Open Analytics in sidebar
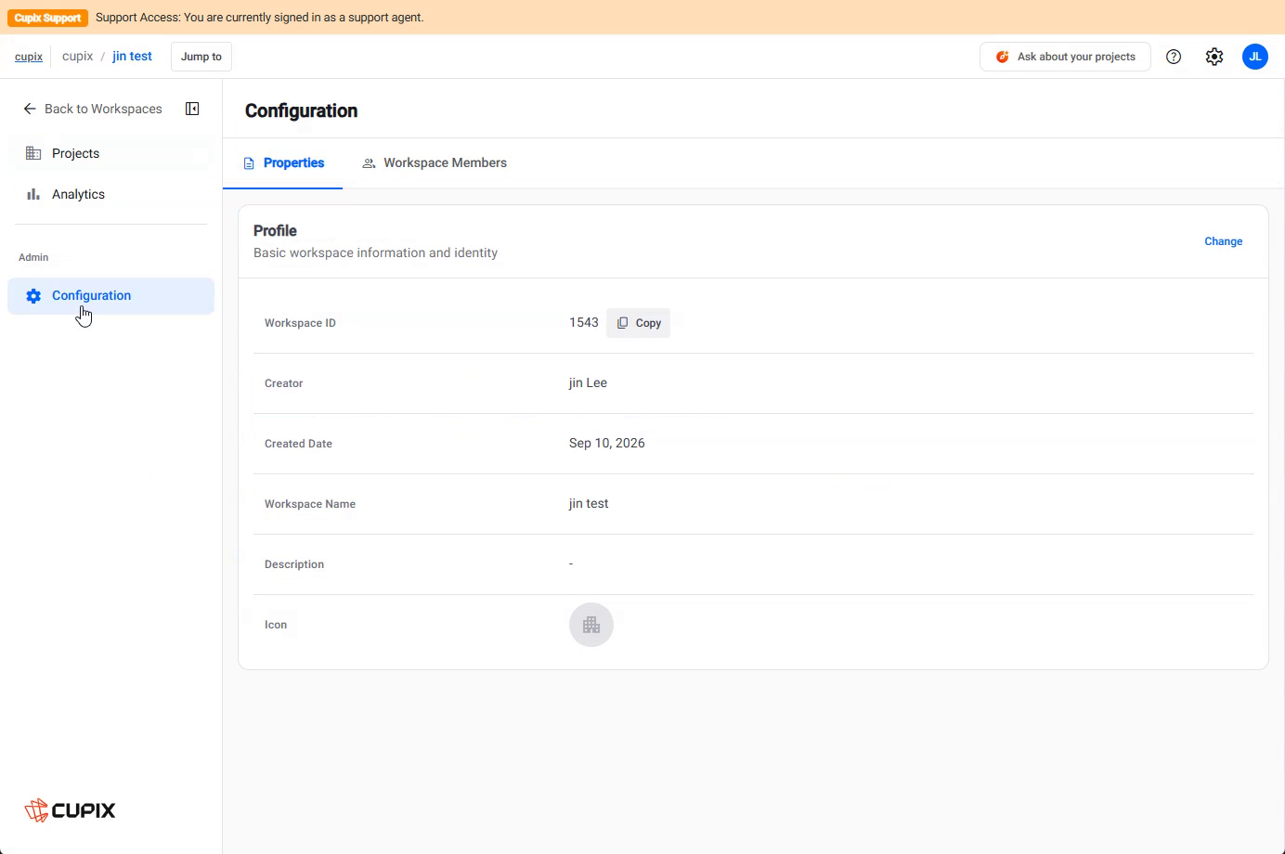This screenshot has height=854, width=1285. (110, 194)
